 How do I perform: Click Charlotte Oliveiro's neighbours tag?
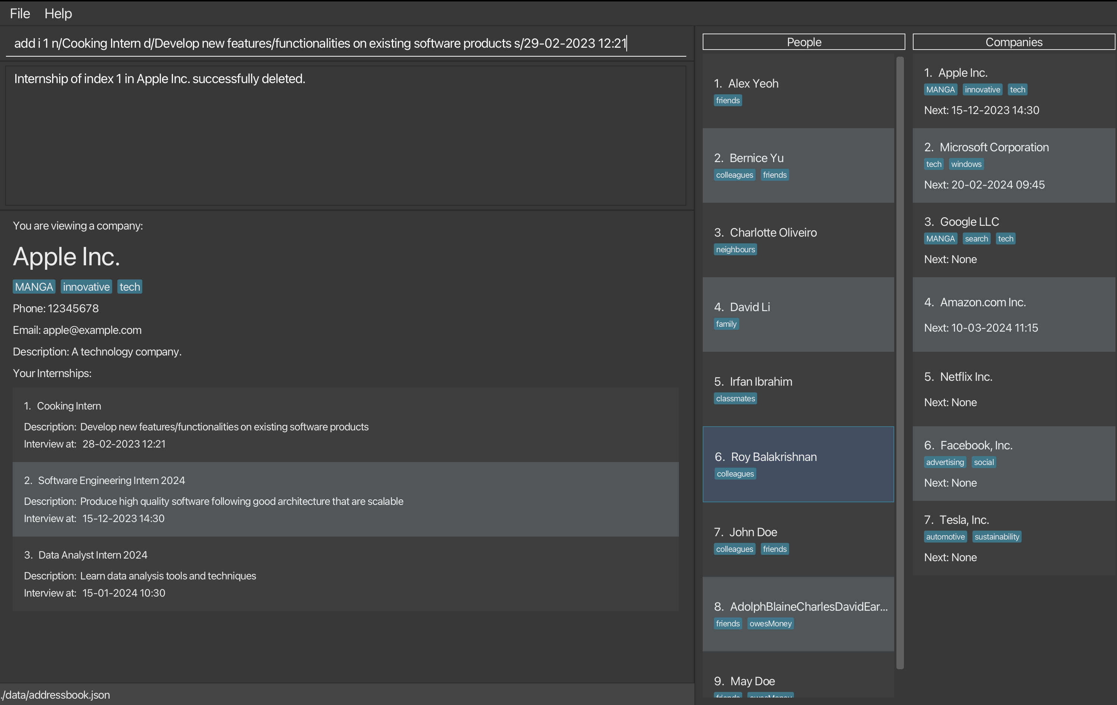tap(735, 250)
